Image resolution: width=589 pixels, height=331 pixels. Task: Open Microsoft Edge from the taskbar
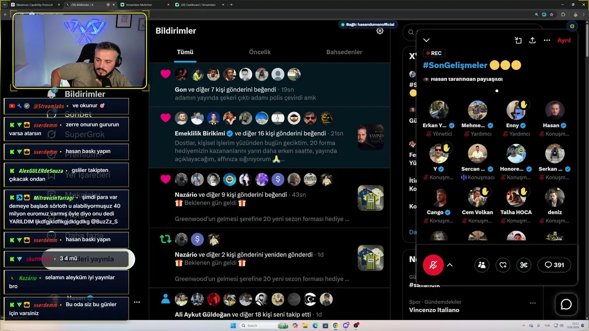point(315,325)
